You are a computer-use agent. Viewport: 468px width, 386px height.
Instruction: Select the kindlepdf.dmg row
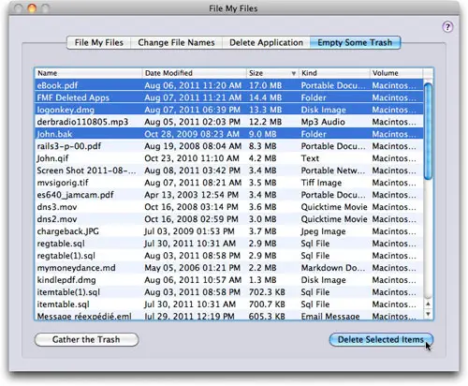229,280
